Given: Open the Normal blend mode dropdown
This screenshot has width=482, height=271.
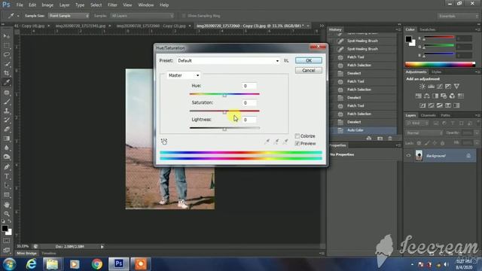Looking at the screenshot, I should (x=424, y=133).
